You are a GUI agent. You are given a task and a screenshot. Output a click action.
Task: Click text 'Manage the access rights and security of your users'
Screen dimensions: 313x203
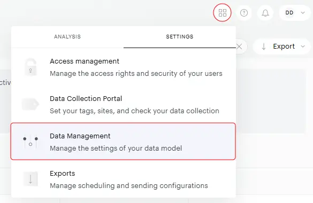pyautogui.click(x=136, y=74)
